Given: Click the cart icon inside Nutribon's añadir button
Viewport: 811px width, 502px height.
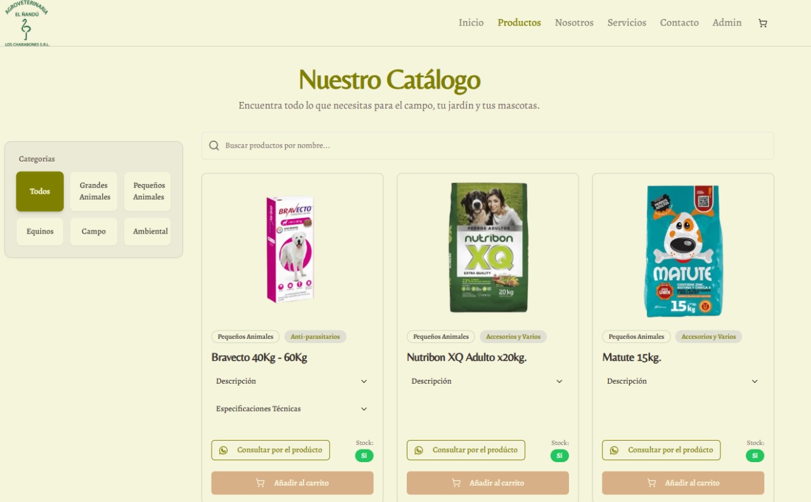Looking at the screenshot, I should [x=456, y=482].
